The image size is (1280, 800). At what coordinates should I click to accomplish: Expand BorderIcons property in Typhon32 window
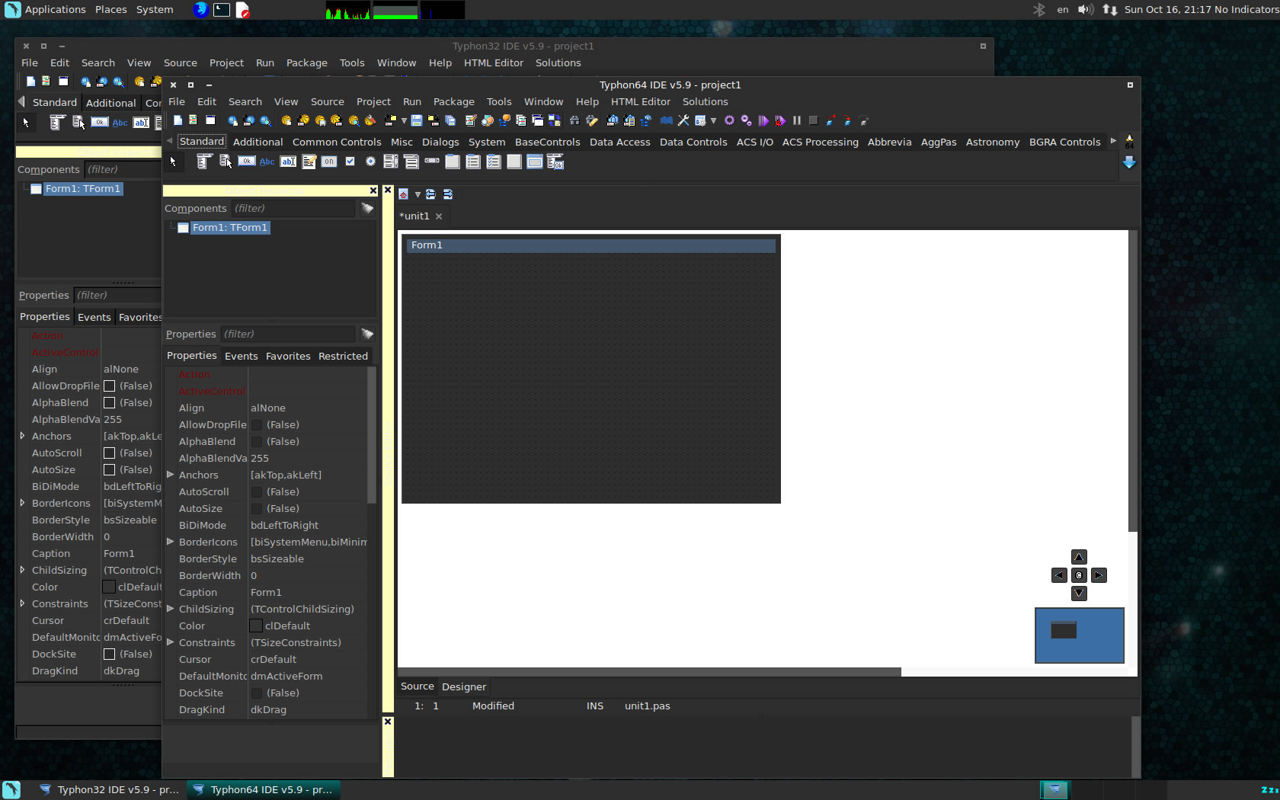pyautogui.click(x=22, y=503)
